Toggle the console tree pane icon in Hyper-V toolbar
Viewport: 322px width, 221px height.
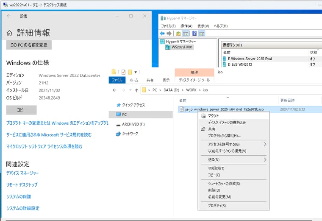click(186, 34)
